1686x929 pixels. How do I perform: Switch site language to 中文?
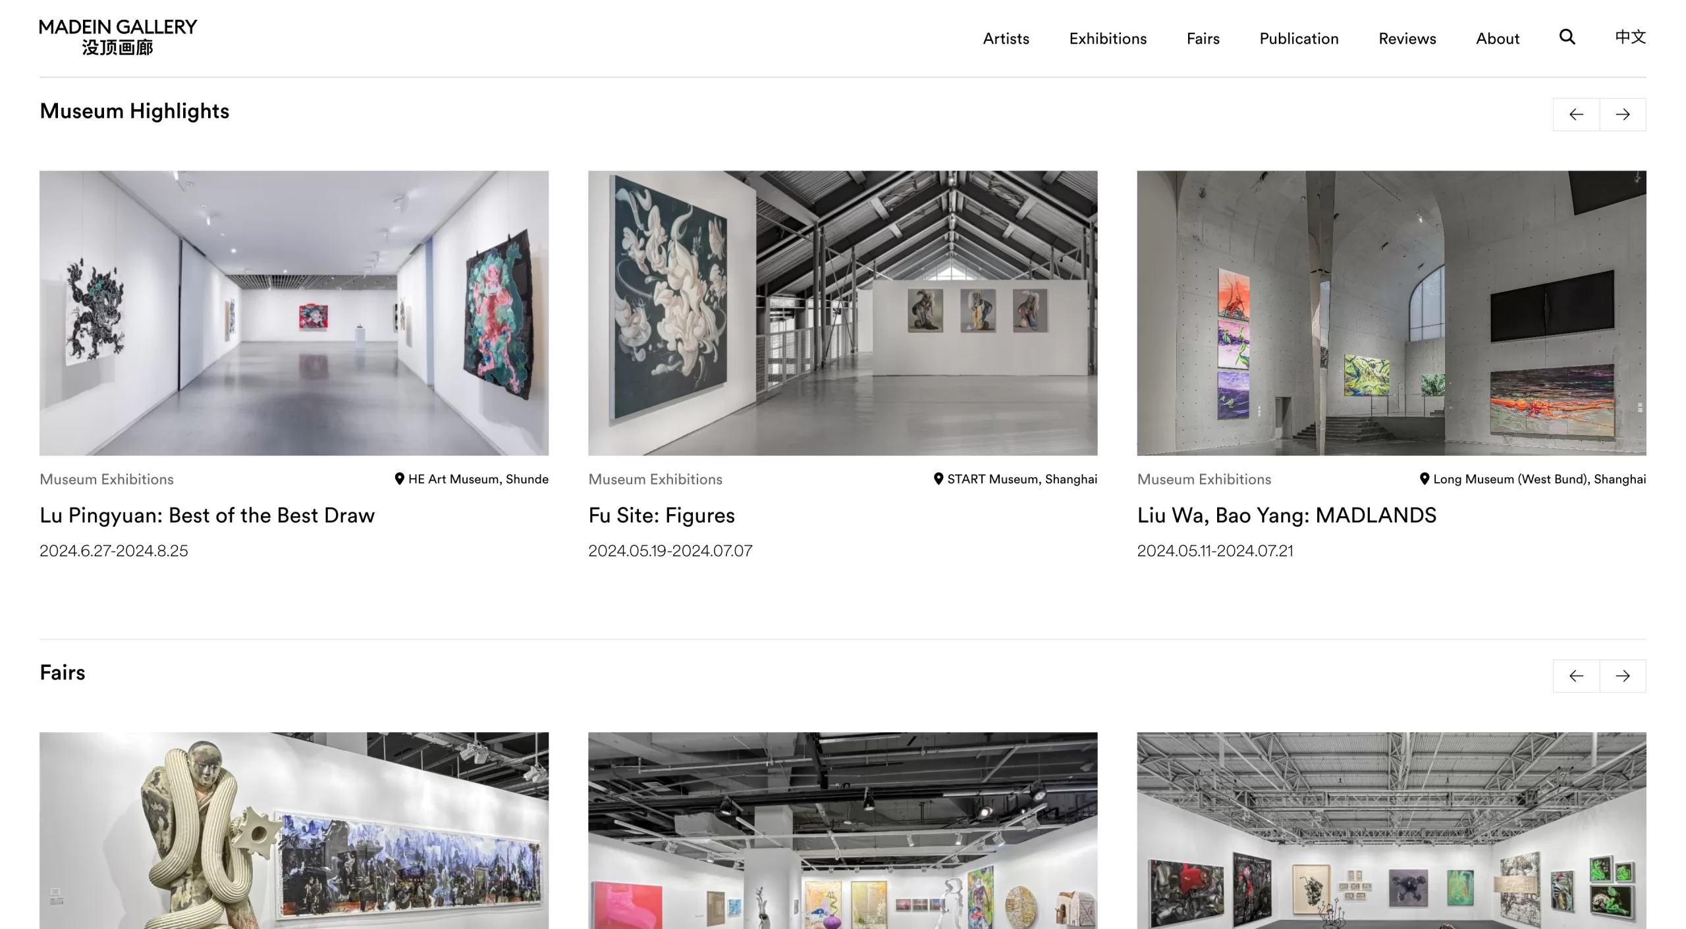click(1630, 37)
